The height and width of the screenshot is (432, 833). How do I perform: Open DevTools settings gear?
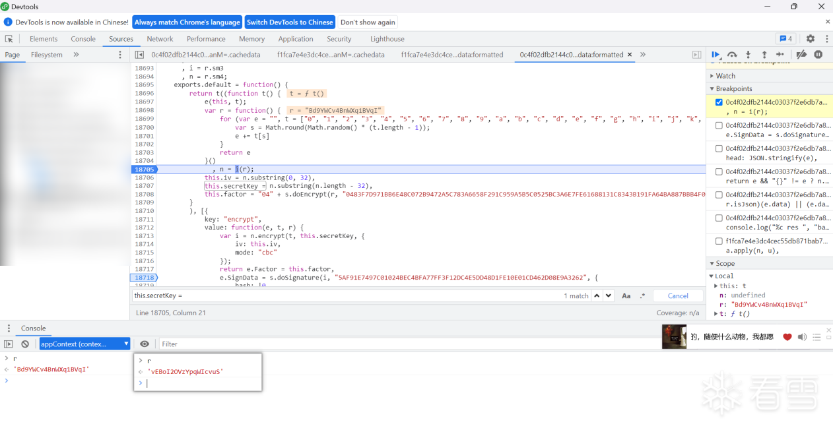pos(811,39)
